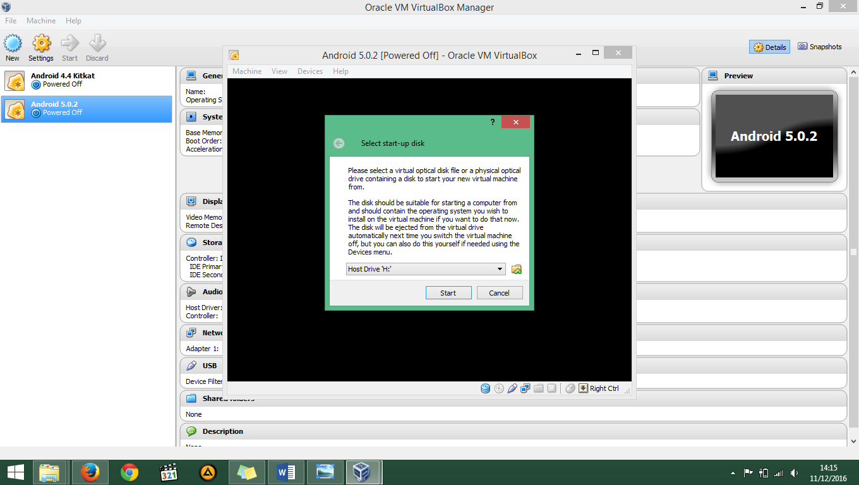The image size is (859, 485).
Task: Click the hard disk activity status icon
Action: (485, 388)
